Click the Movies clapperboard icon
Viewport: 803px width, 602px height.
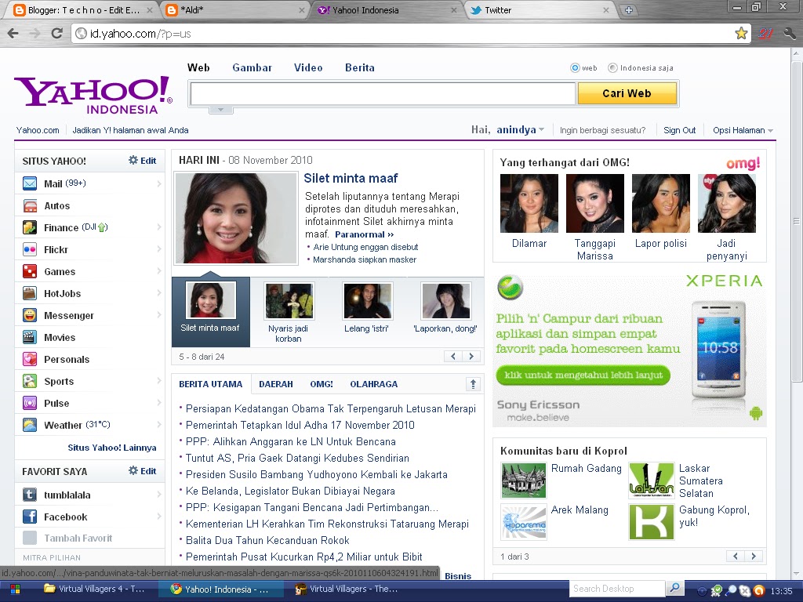(x=30, y=337)
